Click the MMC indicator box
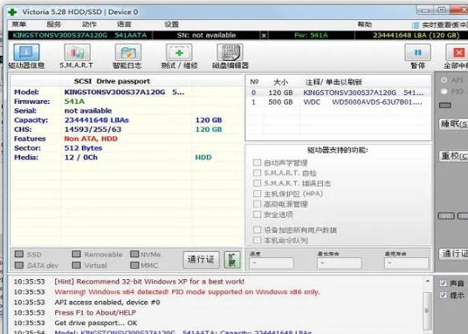The height and width of the screenshot is (334, 468). point(134,265)
